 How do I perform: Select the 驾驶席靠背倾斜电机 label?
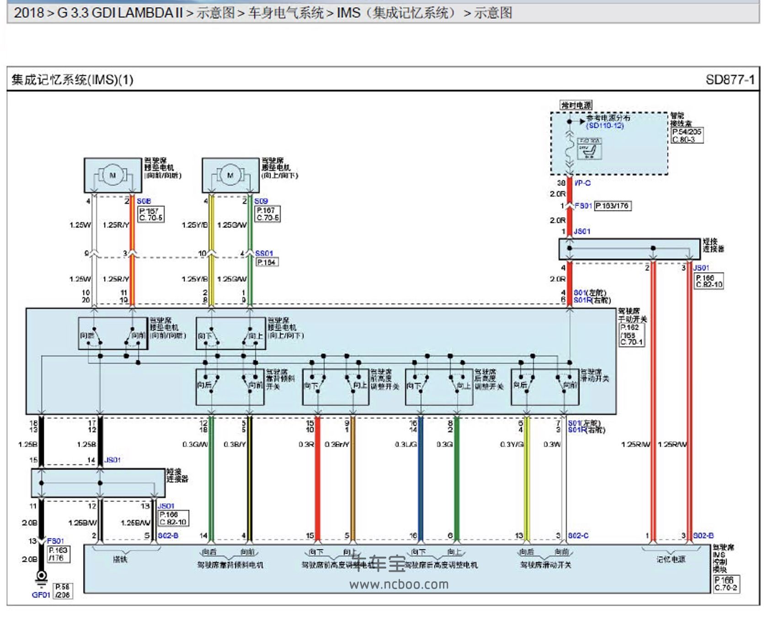[x=230, y=565]
